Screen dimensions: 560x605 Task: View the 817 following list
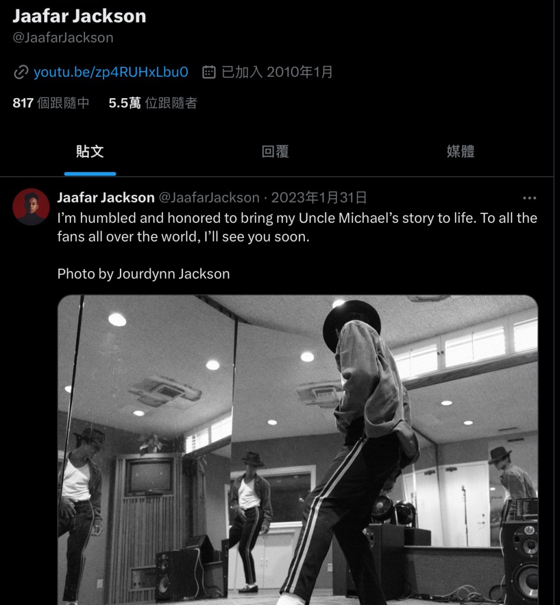pyautogui.click(x=50, y=103)
